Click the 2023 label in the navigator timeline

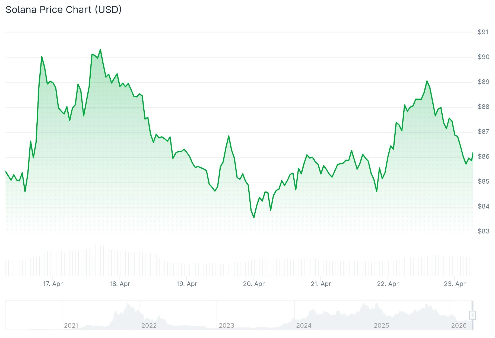tap(226, 325)
